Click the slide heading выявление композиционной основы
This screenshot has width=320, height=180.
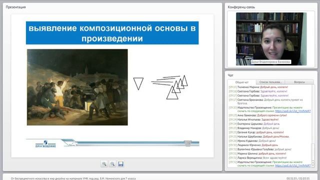(112, 33)
